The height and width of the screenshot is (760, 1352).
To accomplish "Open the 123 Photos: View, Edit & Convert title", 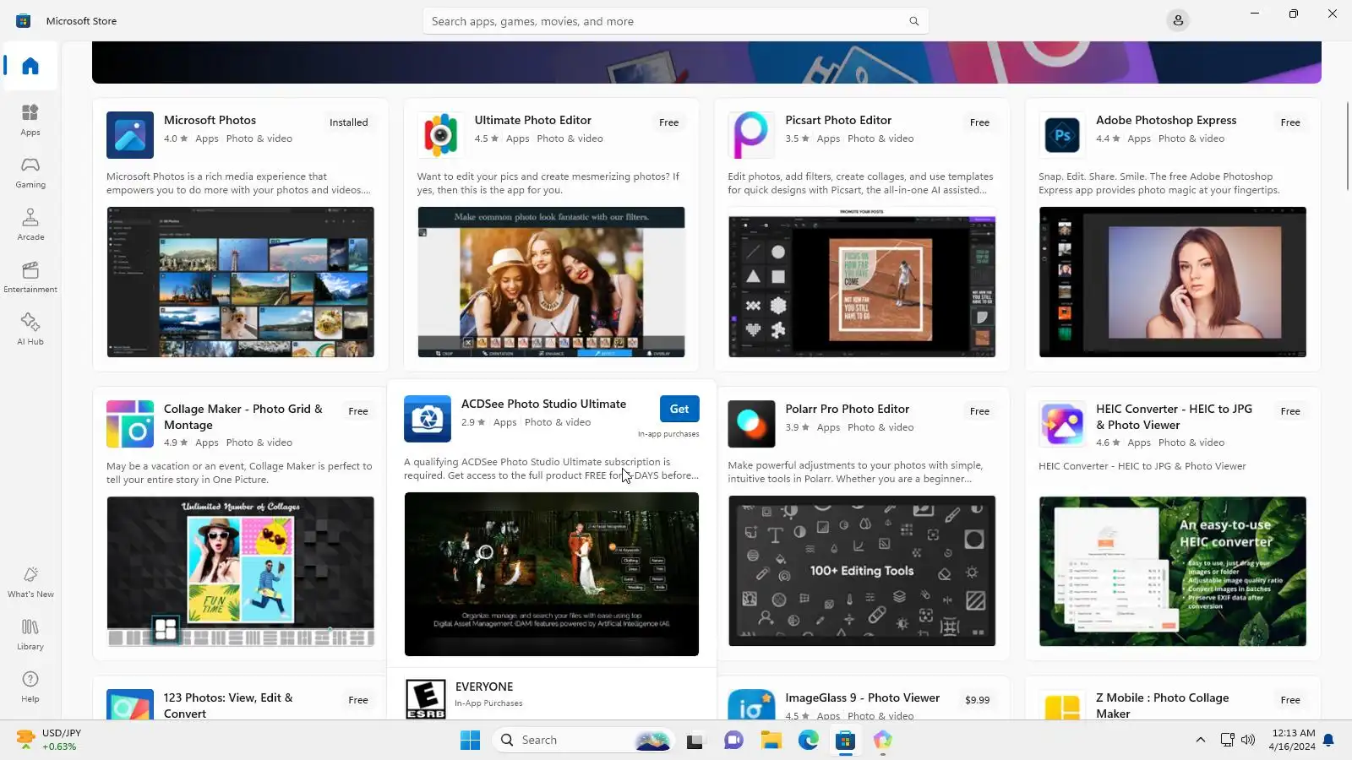I will pyautogui.click(x=228, y=705).
